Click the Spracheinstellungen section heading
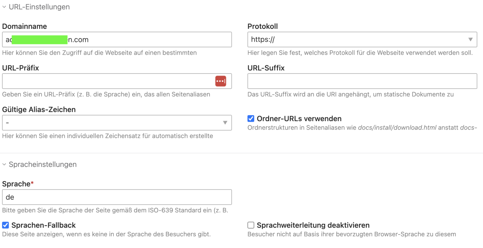Screen dimensions: 483x248 point(43,164)
